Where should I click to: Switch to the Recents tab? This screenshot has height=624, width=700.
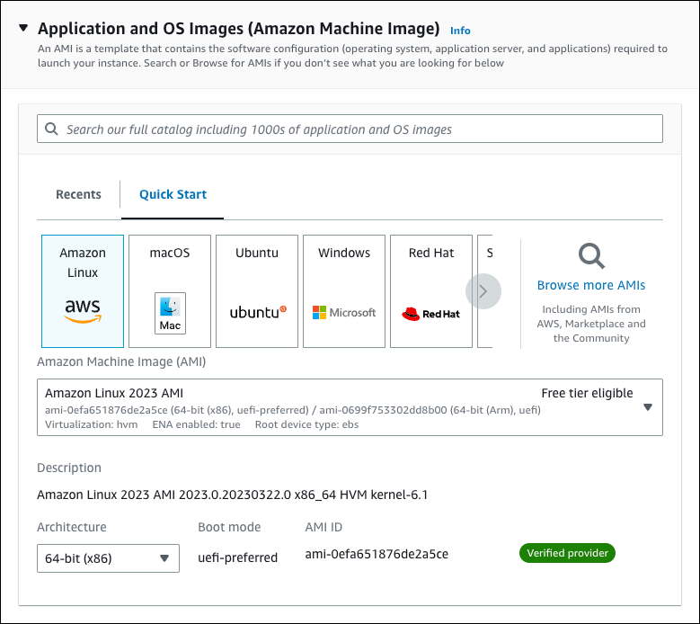78,194
